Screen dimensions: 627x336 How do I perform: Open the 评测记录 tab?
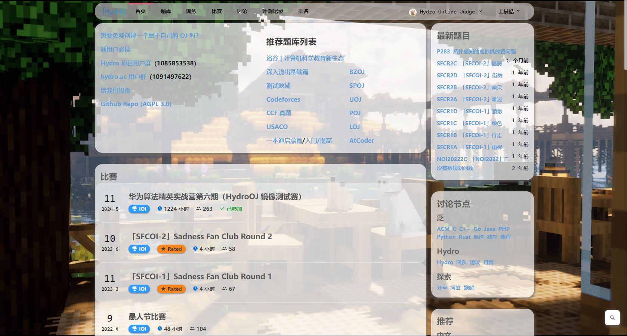pos(273,12)
